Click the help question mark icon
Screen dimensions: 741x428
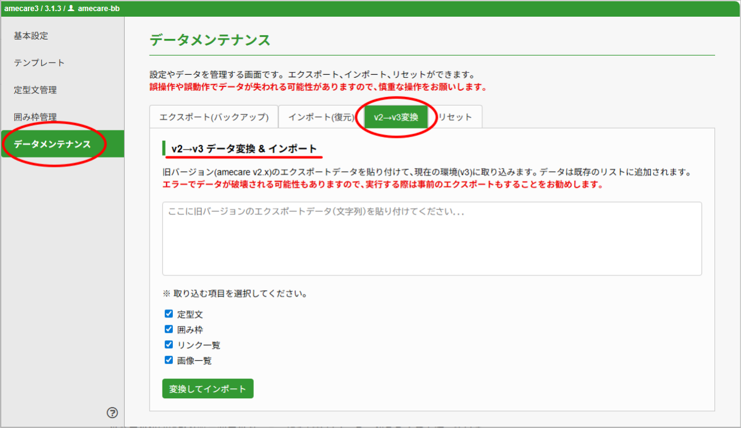pyautogui.click(x=112, y=413)
